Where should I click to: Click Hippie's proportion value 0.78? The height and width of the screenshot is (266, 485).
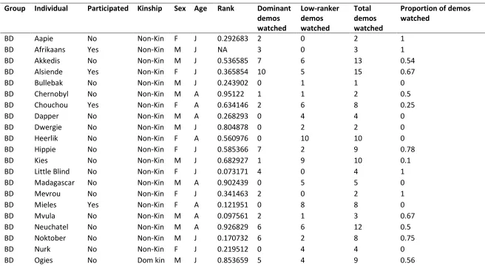(x=407, y=149)
